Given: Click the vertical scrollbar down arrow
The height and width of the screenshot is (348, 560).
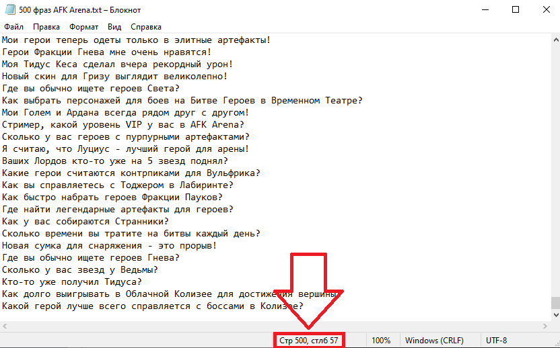Looking at the screenshot, I should point(555,314).
